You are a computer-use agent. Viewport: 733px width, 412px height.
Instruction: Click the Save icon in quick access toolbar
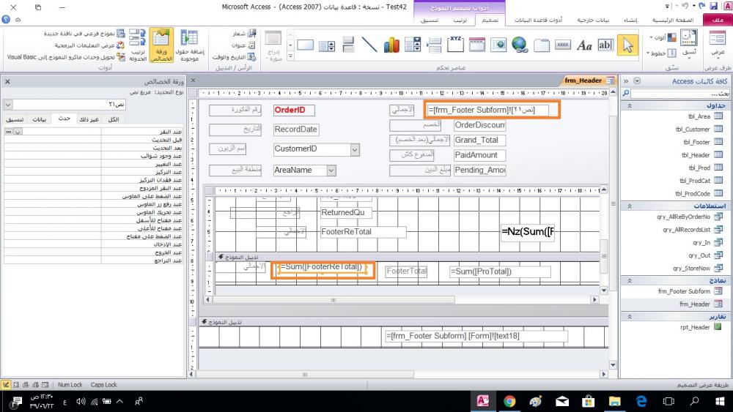click(x=713, y=6)
